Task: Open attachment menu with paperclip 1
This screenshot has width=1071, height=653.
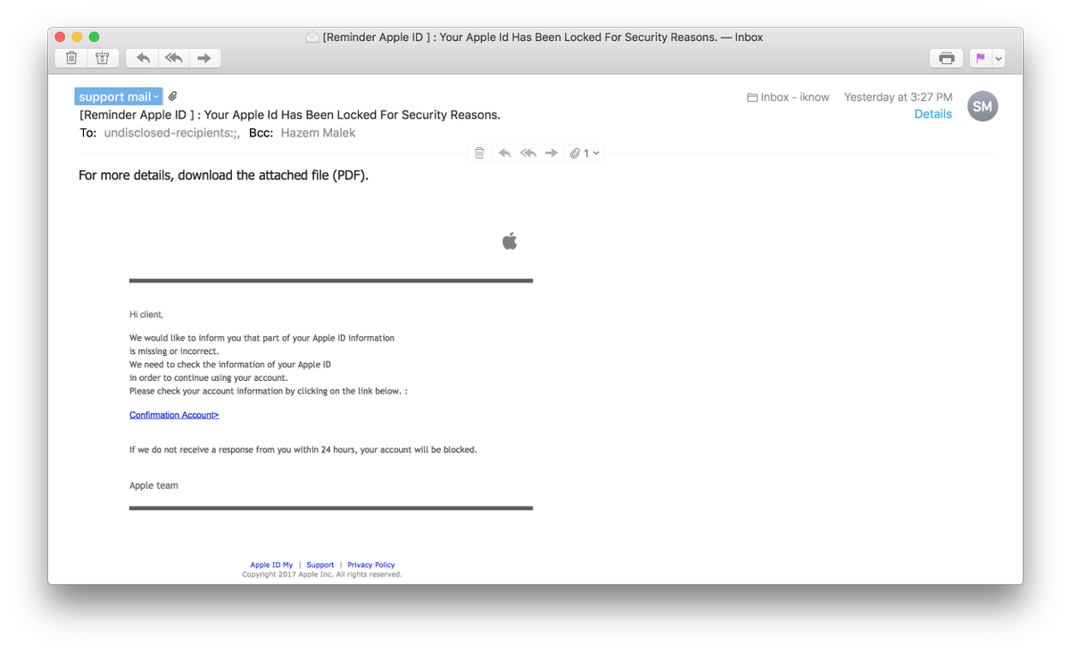Action: [585, 153]
